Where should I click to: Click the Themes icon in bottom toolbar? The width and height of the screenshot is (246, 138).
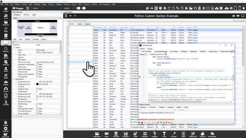point(203,133)
